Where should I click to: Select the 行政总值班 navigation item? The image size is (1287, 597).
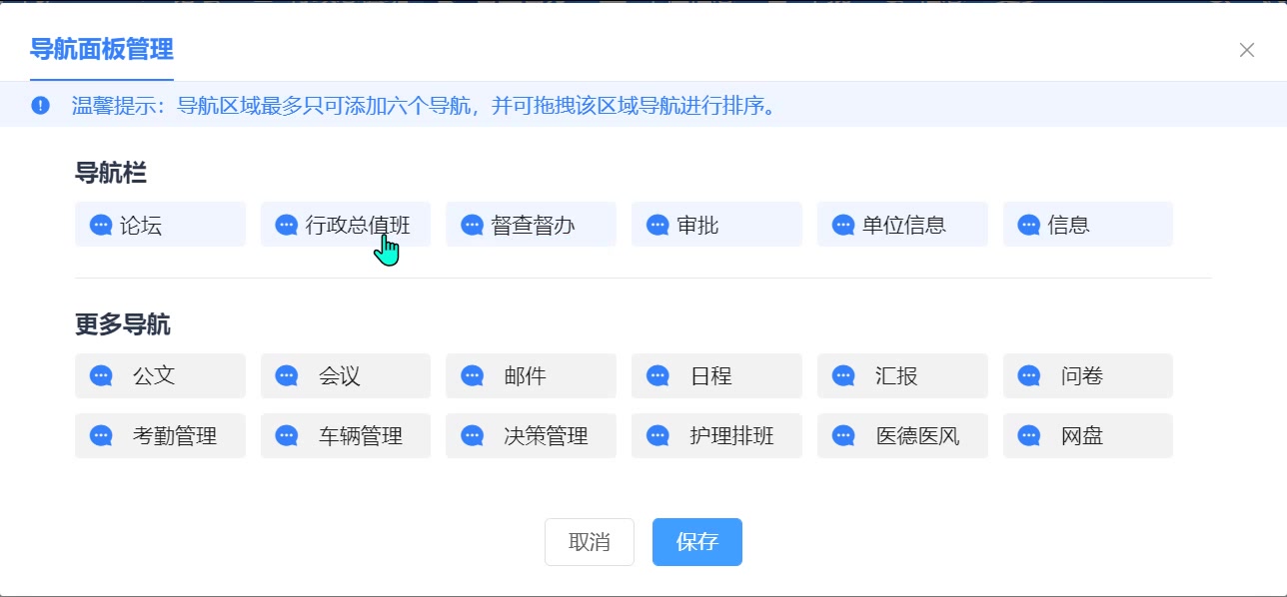point(346,225)
